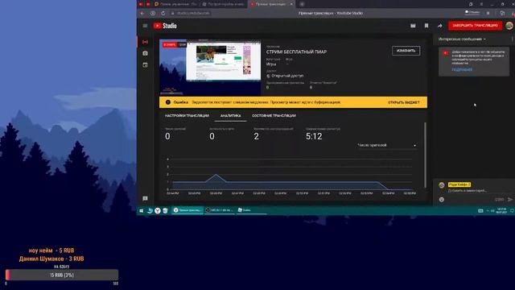This screenshot has width=515, height=290.
Task: Switch to СОСТОЯНИЕ ТРАНСЛЯЦИИ tab
Action: click(274, 116)
